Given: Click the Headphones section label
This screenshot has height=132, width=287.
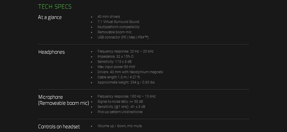Looking at the screenshot, I should click(52, 52).
